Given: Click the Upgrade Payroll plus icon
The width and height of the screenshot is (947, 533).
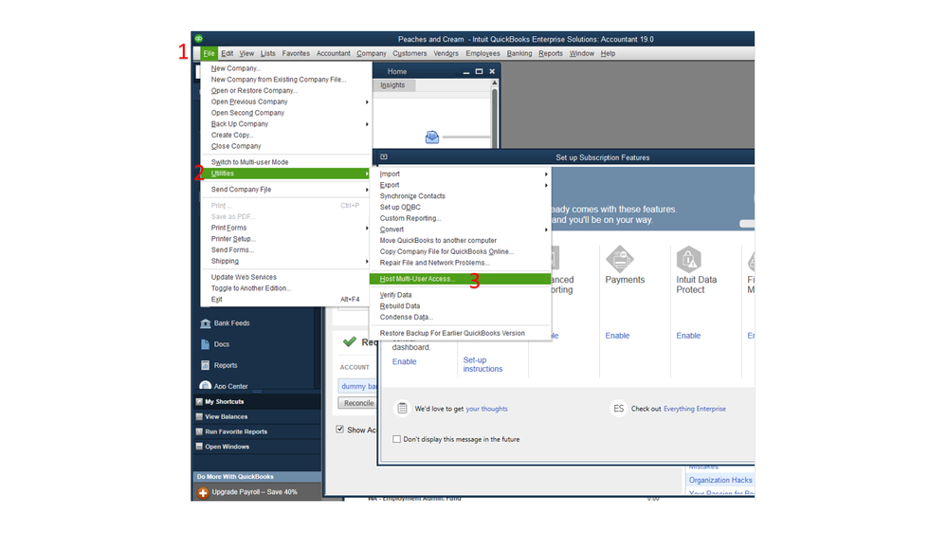Looking at the screenshot, I should [x=203, y=492].
